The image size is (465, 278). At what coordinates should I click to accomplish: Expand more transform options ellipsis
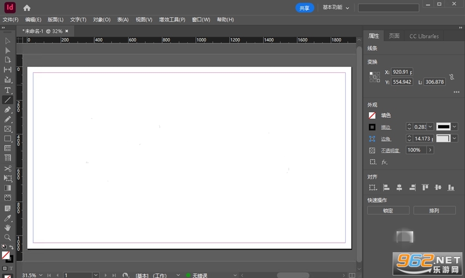coord(456,92)
